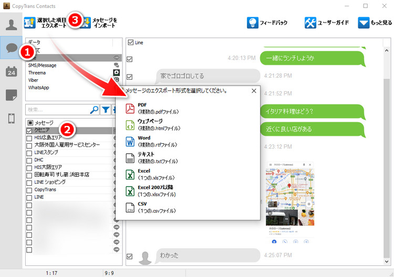Click the import messages icon
The height and width of the screenshot is (277, 394).
(x=86, y=23)
